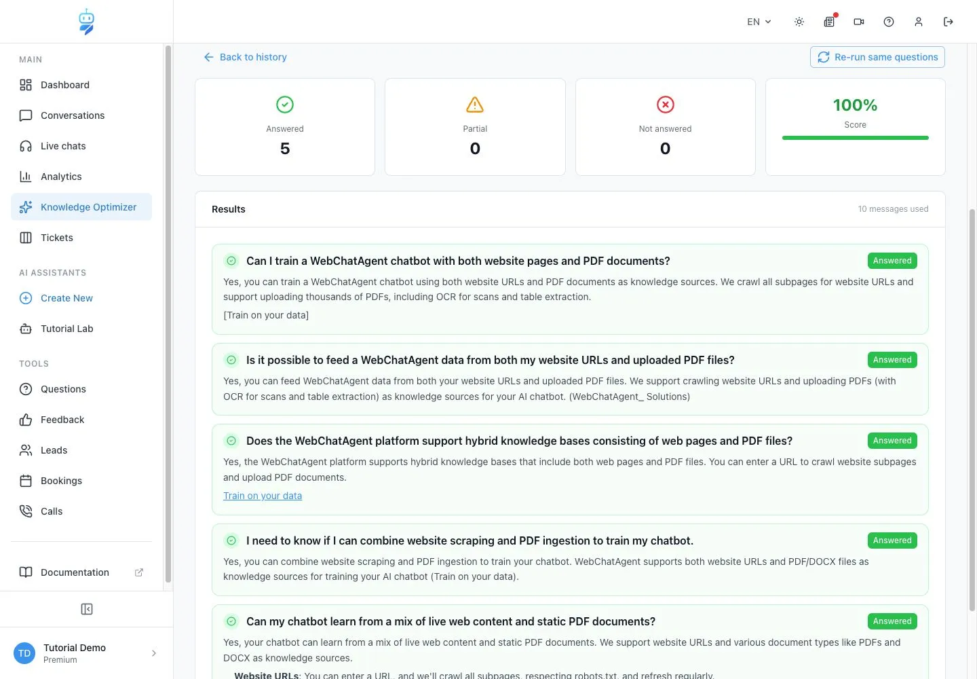Click the Tickets columns icon
The image size is (977, 679).
click(x=26, y=238)
